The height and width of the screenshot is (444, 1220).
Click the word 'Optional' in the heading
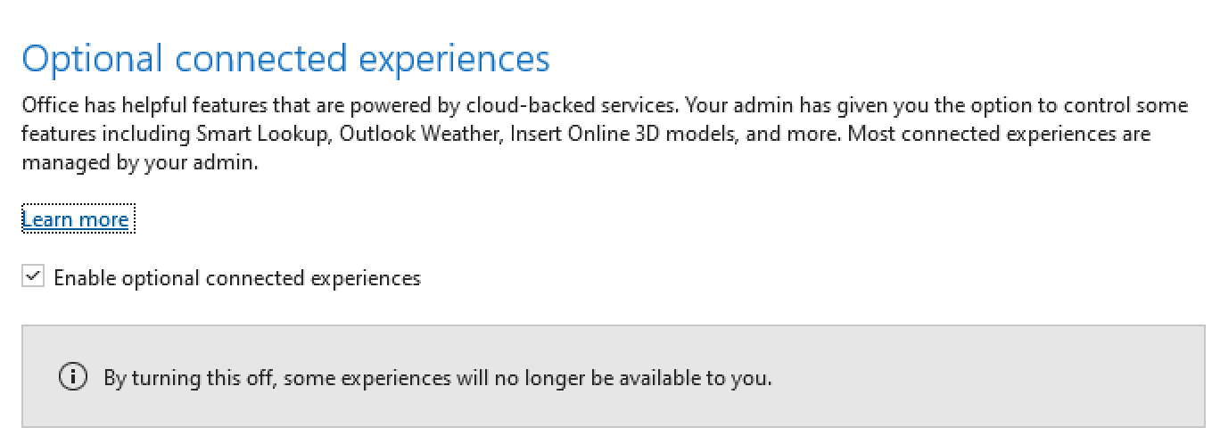tap(93, 60)
